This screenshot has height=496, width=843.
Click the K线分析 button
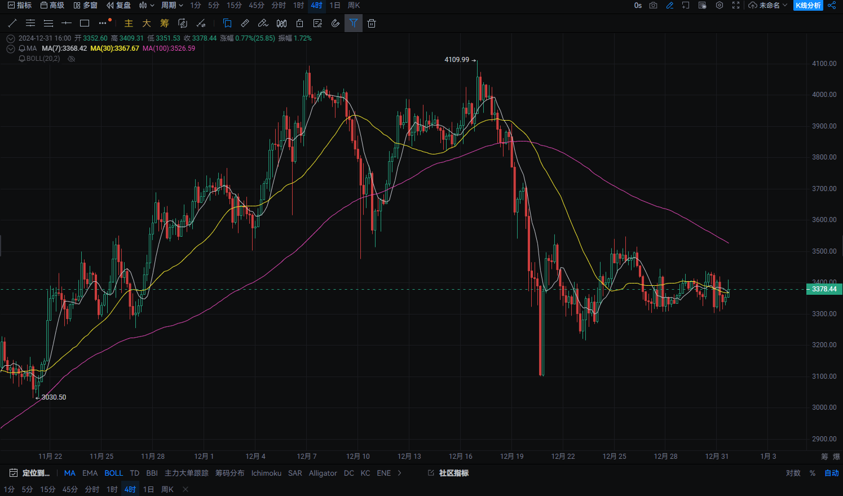pos(808,5)
